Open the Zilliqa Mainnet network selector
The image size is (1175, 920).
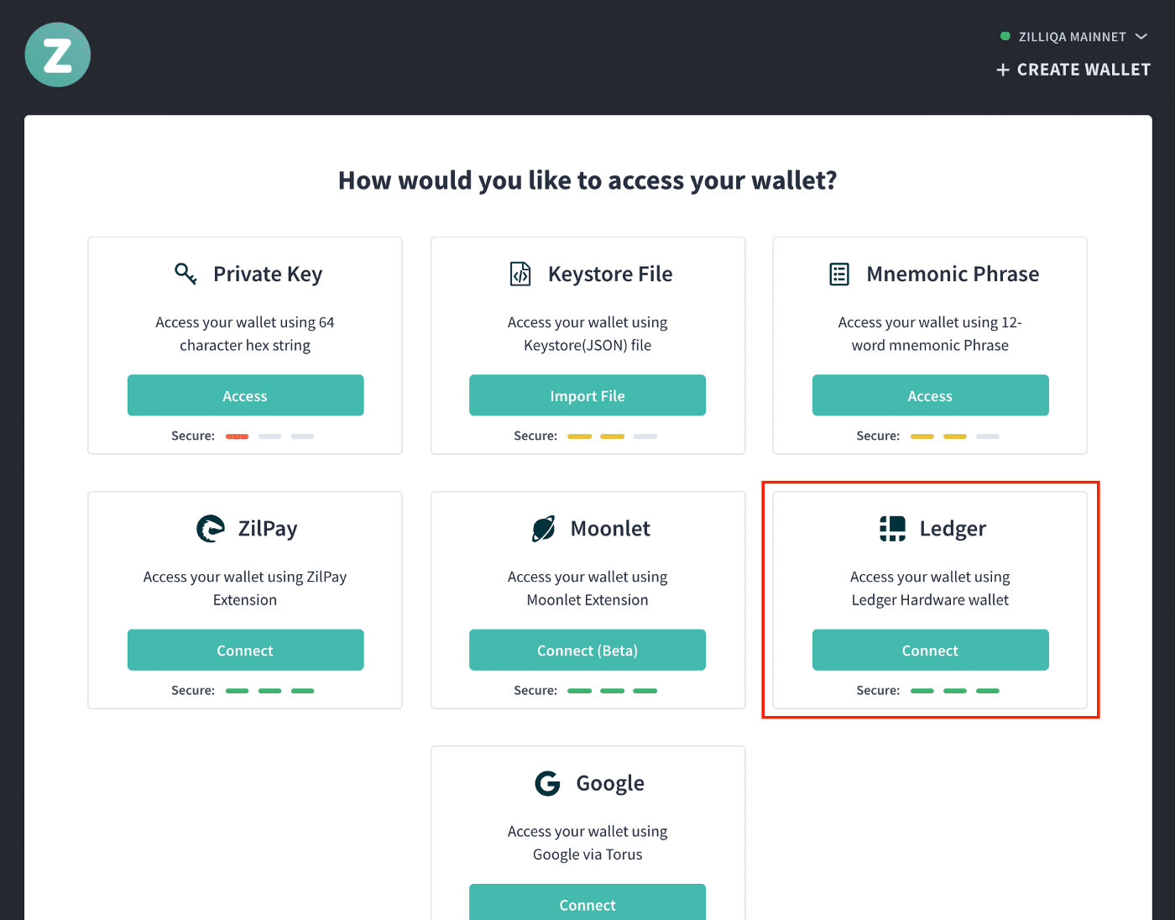[1072, 37]
